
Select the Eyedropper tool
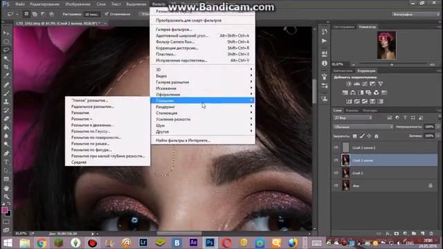pyautogui.click(x=6, y=75)
